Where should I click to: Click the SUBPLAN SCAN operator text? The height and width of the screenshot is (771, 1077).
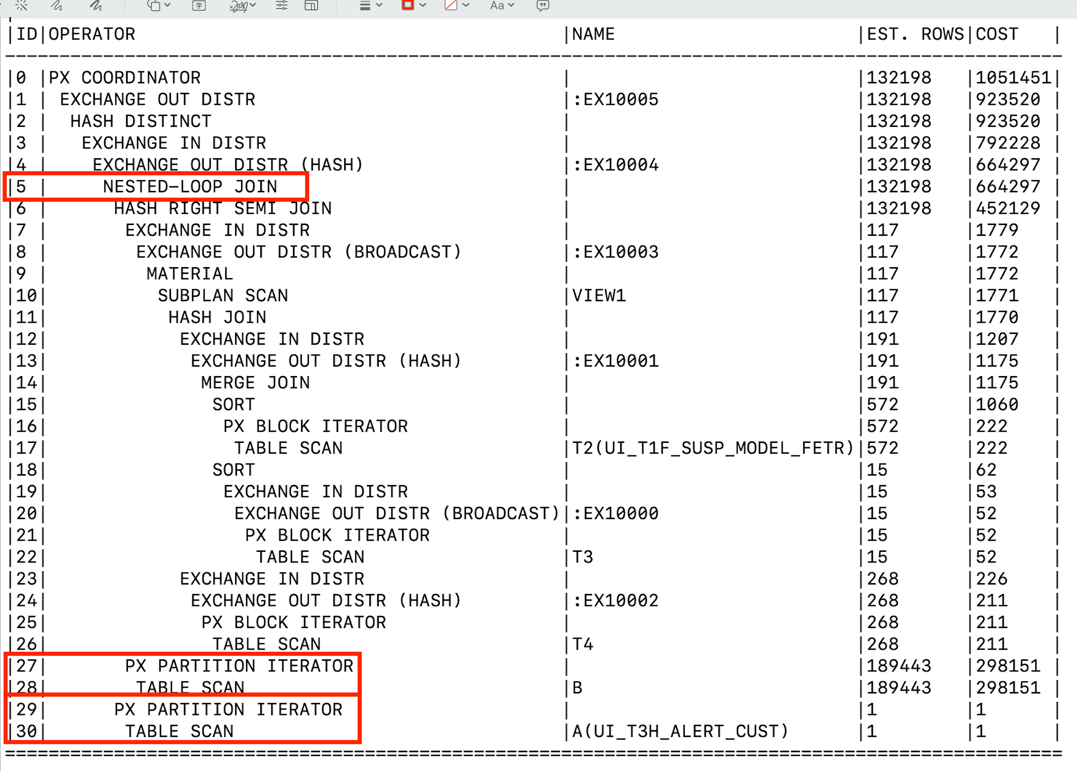pyautogui.click(x=223, y=295)
